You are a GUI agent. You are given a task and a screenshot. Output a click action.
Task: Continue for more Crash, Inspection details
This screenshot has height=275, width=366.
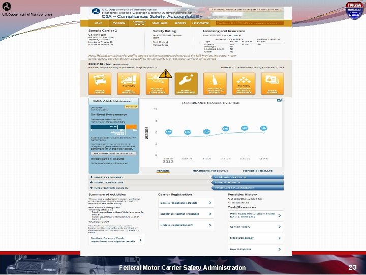coord(116,240)
